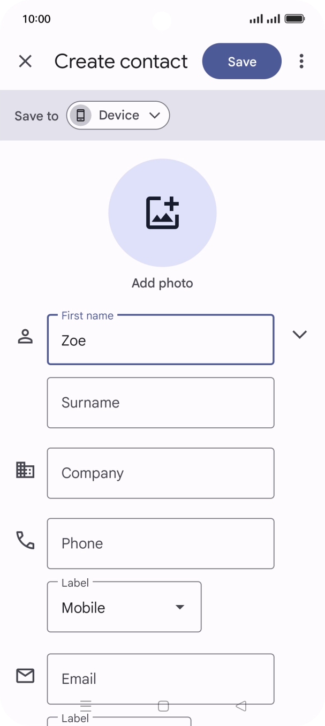325x726 pixels.
Task: Click the email envelope icon
Action: point(25,676)
